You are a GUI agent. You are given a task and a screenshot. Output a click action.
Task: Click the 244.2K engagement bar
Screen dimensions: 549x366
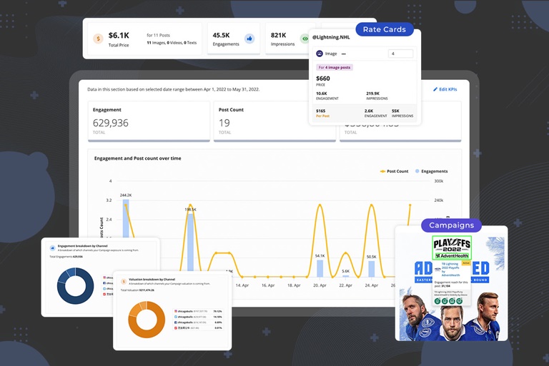coord(126,218)
